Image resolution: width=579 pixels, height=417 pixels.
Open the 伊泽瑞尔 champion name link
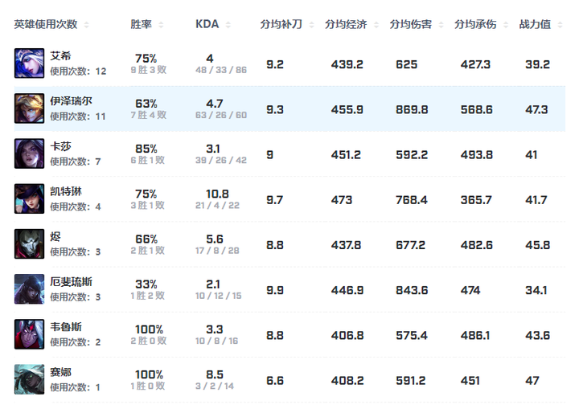point(72,101)
